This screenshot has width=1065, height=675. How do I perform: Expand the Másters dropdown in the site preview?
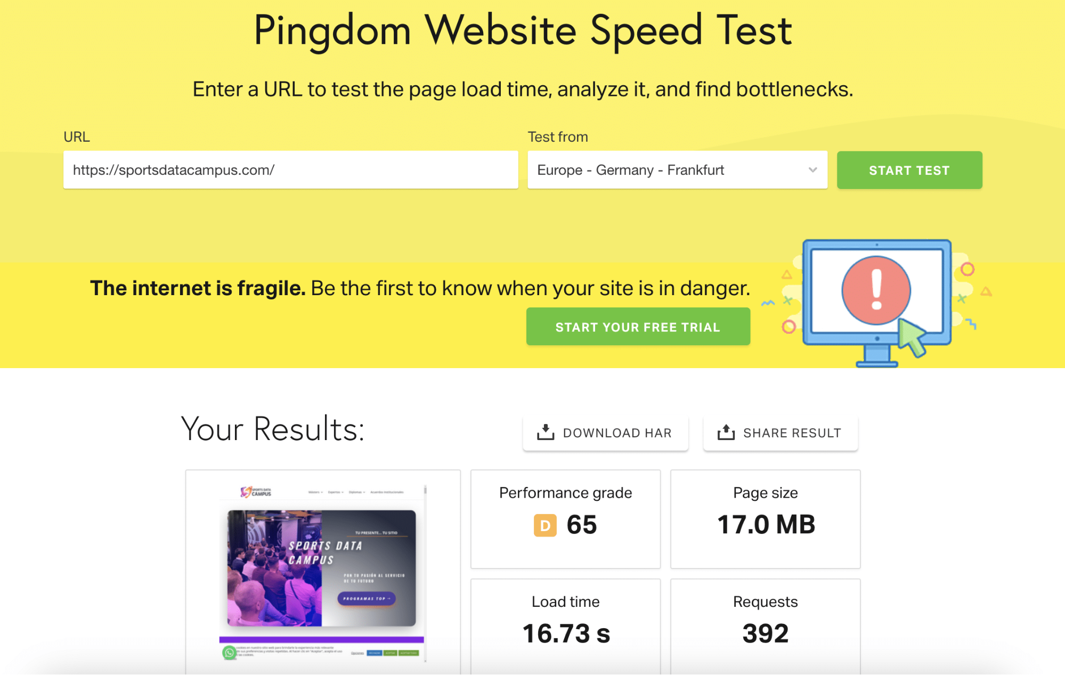314,492
